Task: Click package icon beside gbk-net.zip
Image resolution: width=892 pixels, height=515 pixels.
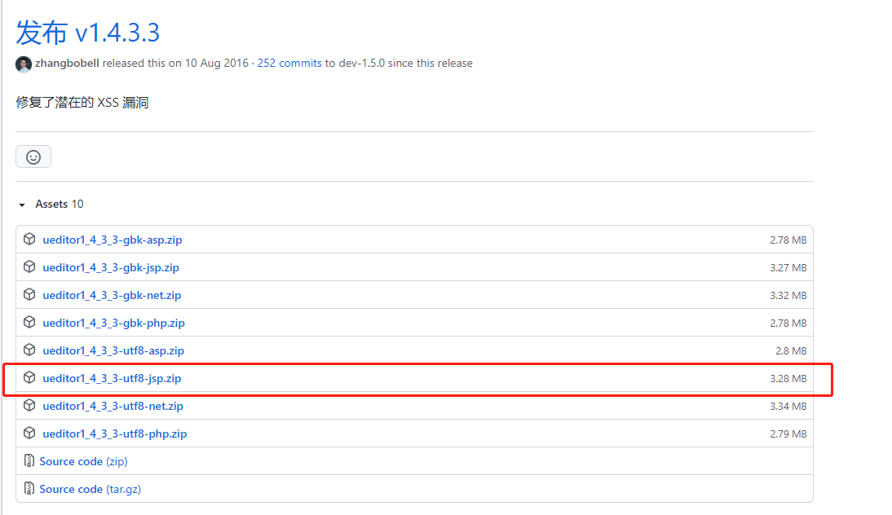Action: [x=29, y=294]
